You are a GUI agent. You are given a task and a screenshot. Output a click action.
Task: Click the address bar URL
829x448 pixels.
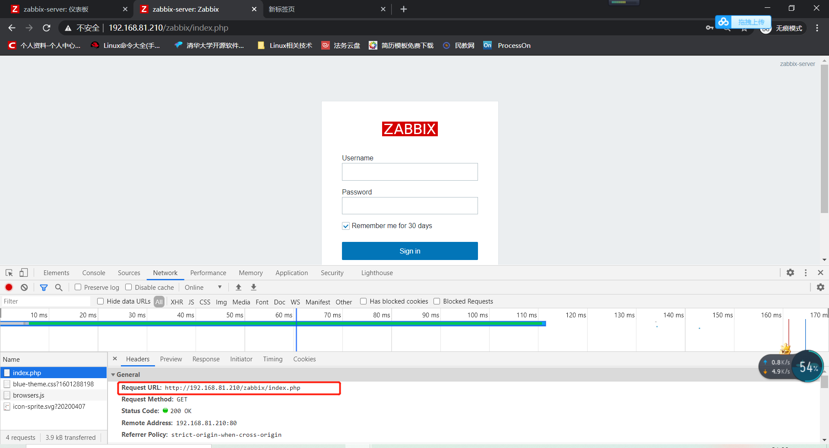click(168, 28)
